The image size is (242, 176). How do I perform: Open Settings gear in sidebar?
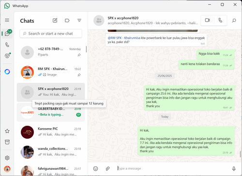tap(7, 158)
